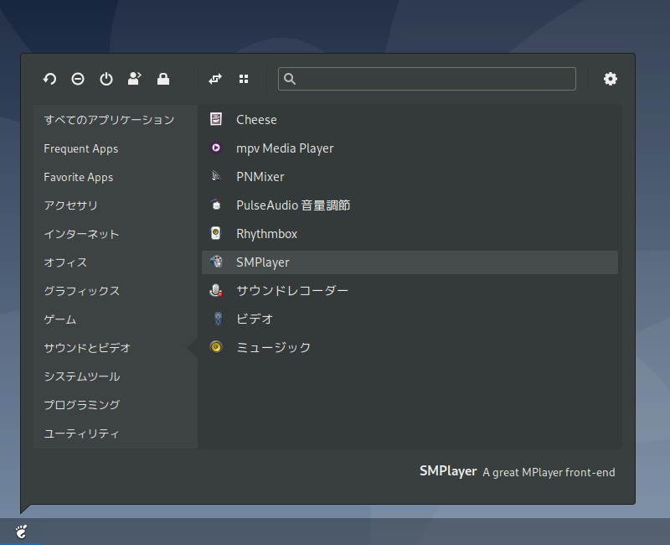Image resolution: width=670 pixels, height=545 pixels.
Task: Open the PNMixer entry
Action: tap(410, 177)
